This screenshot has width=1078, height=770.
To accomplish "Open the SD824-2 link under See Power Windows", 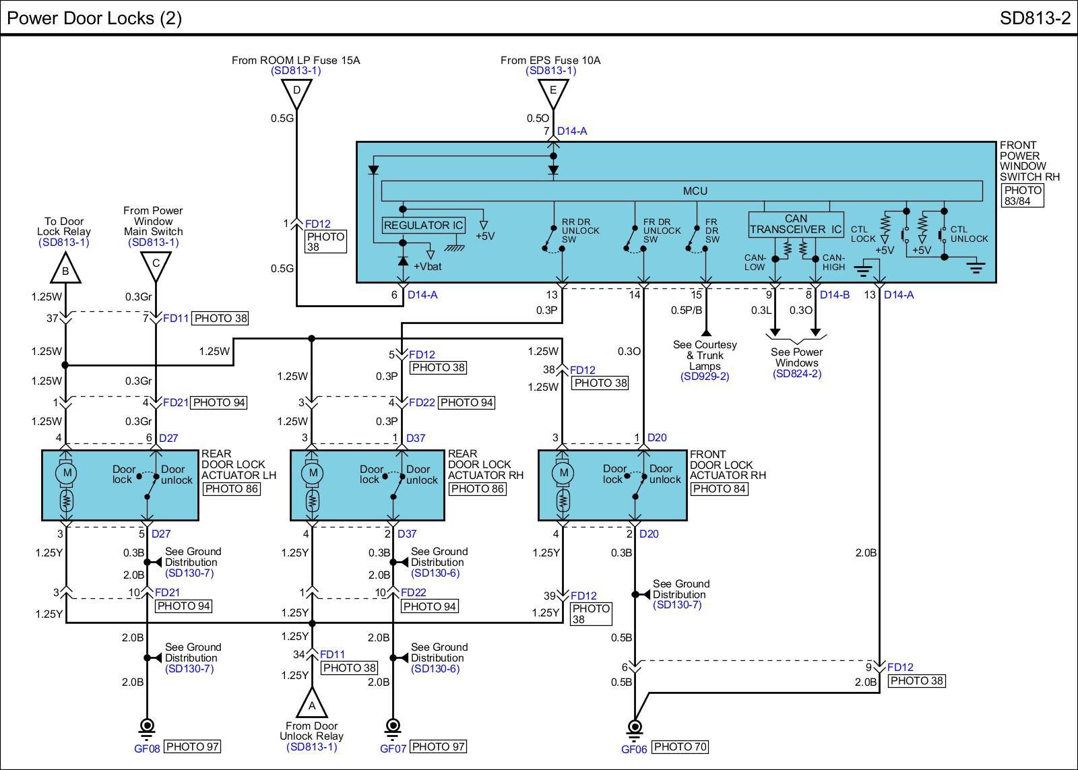I will pos(797,374).
